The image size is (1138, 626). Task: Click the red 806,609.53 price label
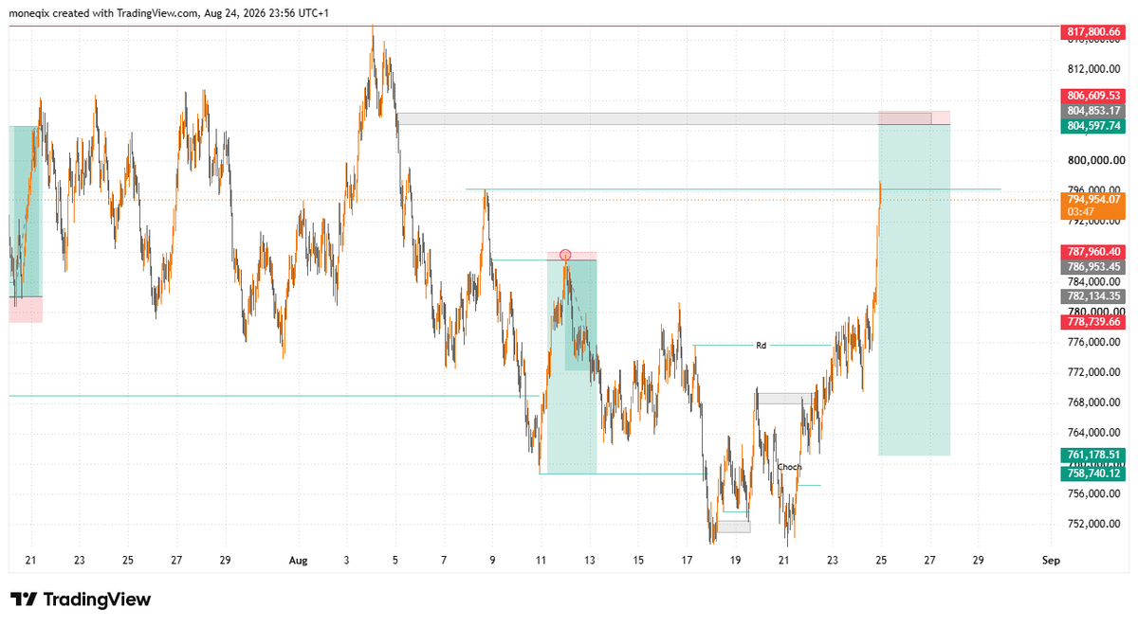[1093, 96]
